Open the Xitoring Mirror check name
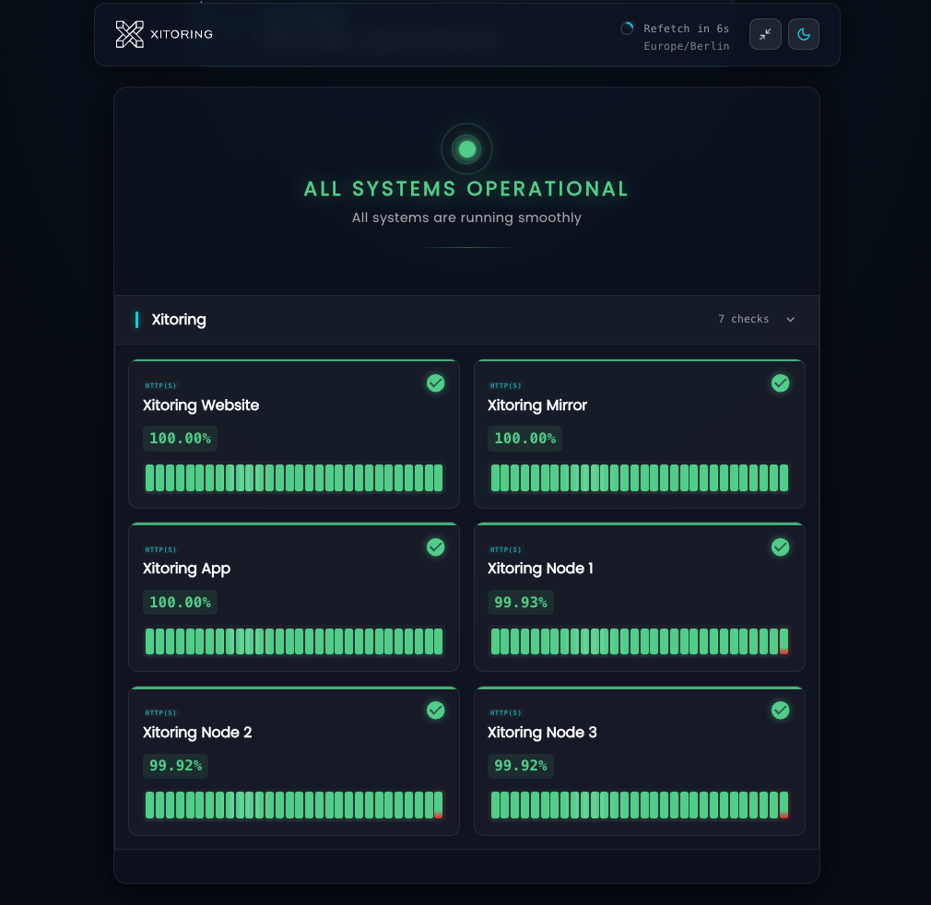931x905 pixels. tap(537, 405)
